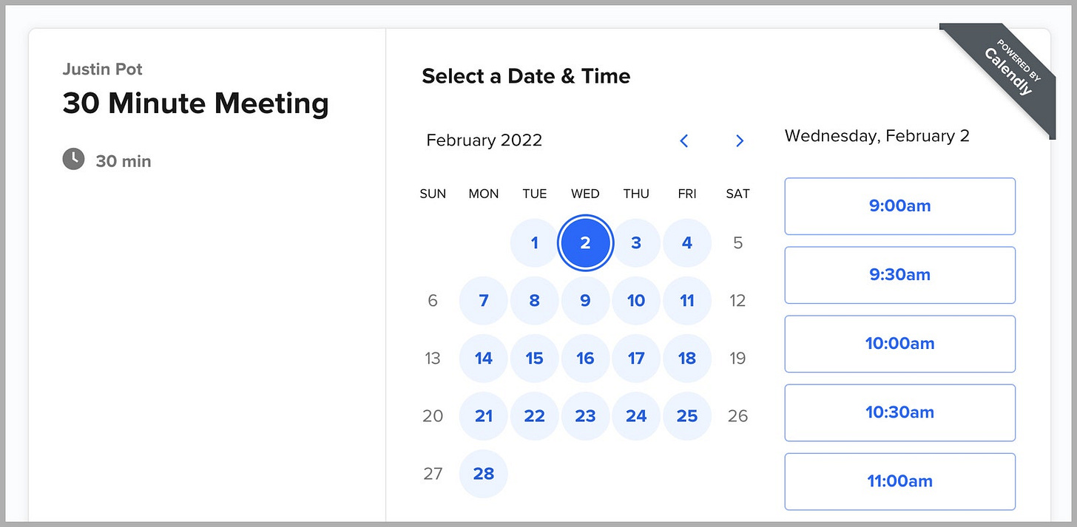Screen dimensions: 1077x527
Task: Select February 18 on the calendar
Action: coord(687,358)
